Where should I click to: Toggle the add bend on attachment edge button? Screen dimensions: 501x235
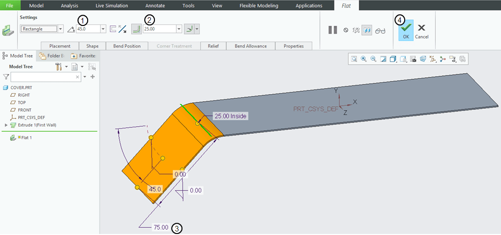click(x=136, y=29)
